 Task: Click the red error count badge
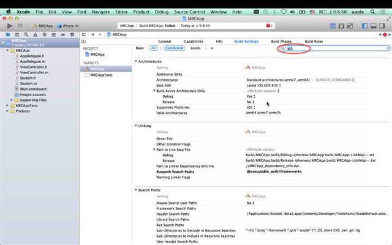coord(269,26)
